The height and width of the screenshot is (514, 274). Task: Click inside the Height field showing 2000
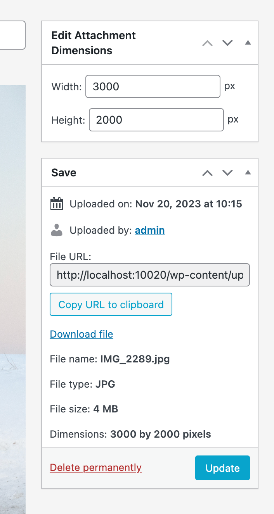[156, 120]
